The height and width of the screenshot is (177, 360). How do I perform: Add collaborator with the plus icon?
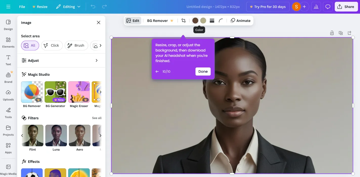point(304,7)
